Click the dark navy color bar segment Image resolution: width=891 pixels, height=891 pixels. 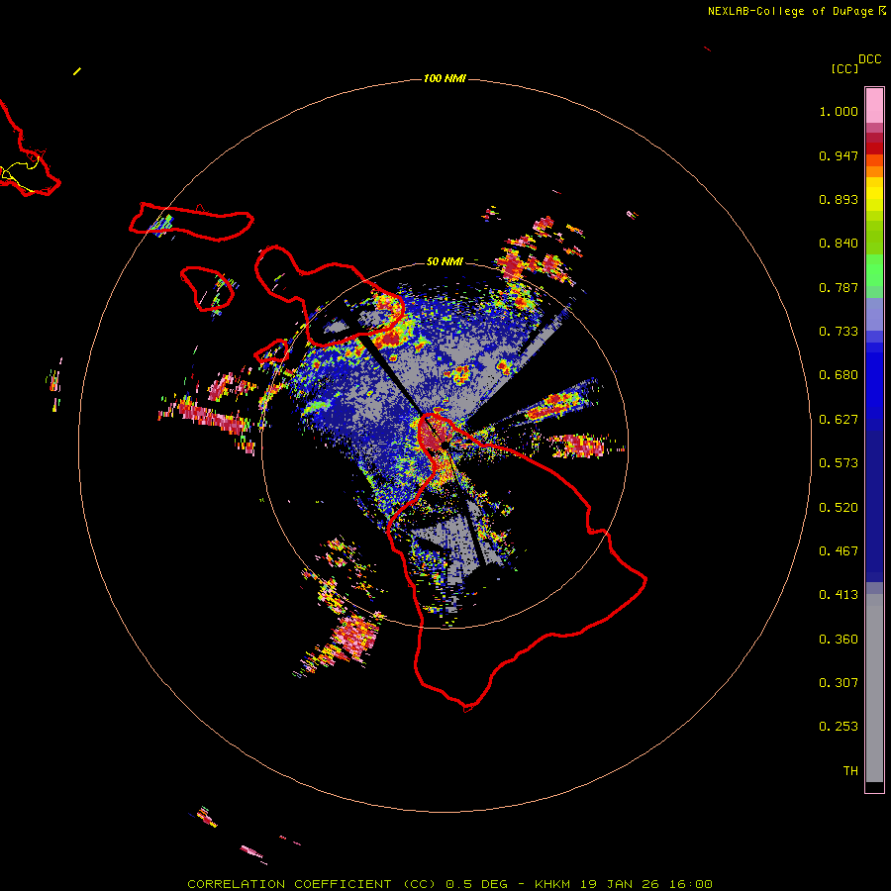coord(874,506)
